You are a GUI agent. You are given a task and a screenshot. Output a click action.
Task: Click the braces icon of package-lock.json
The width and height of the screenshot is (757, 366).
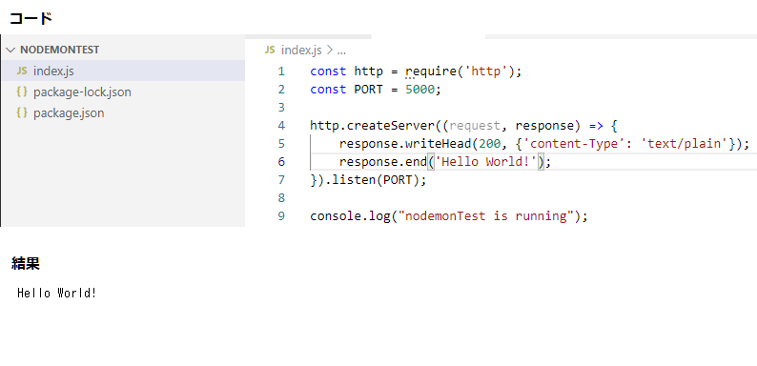[x=21, y=91]
